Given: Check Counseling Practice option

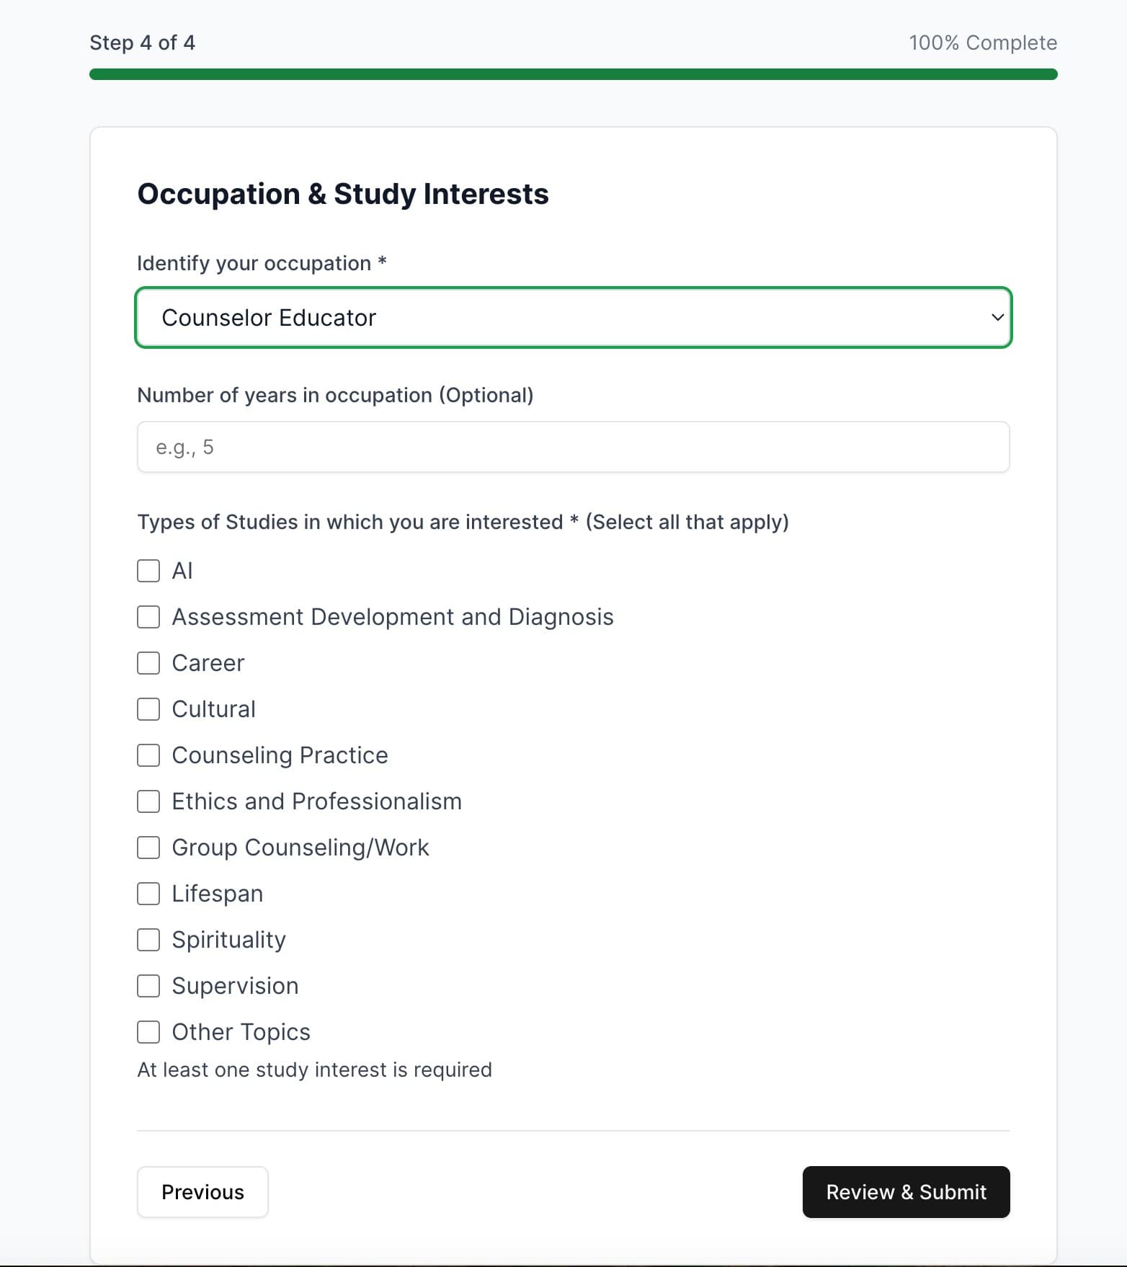Looking at the screenshot, I should [148, 755].
